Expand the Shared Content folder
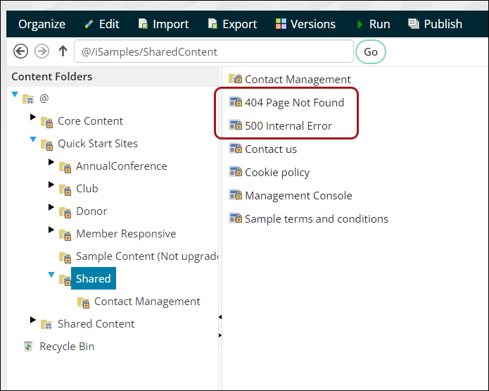The height and width of the screenshot is (391, 489). point(33,319)
